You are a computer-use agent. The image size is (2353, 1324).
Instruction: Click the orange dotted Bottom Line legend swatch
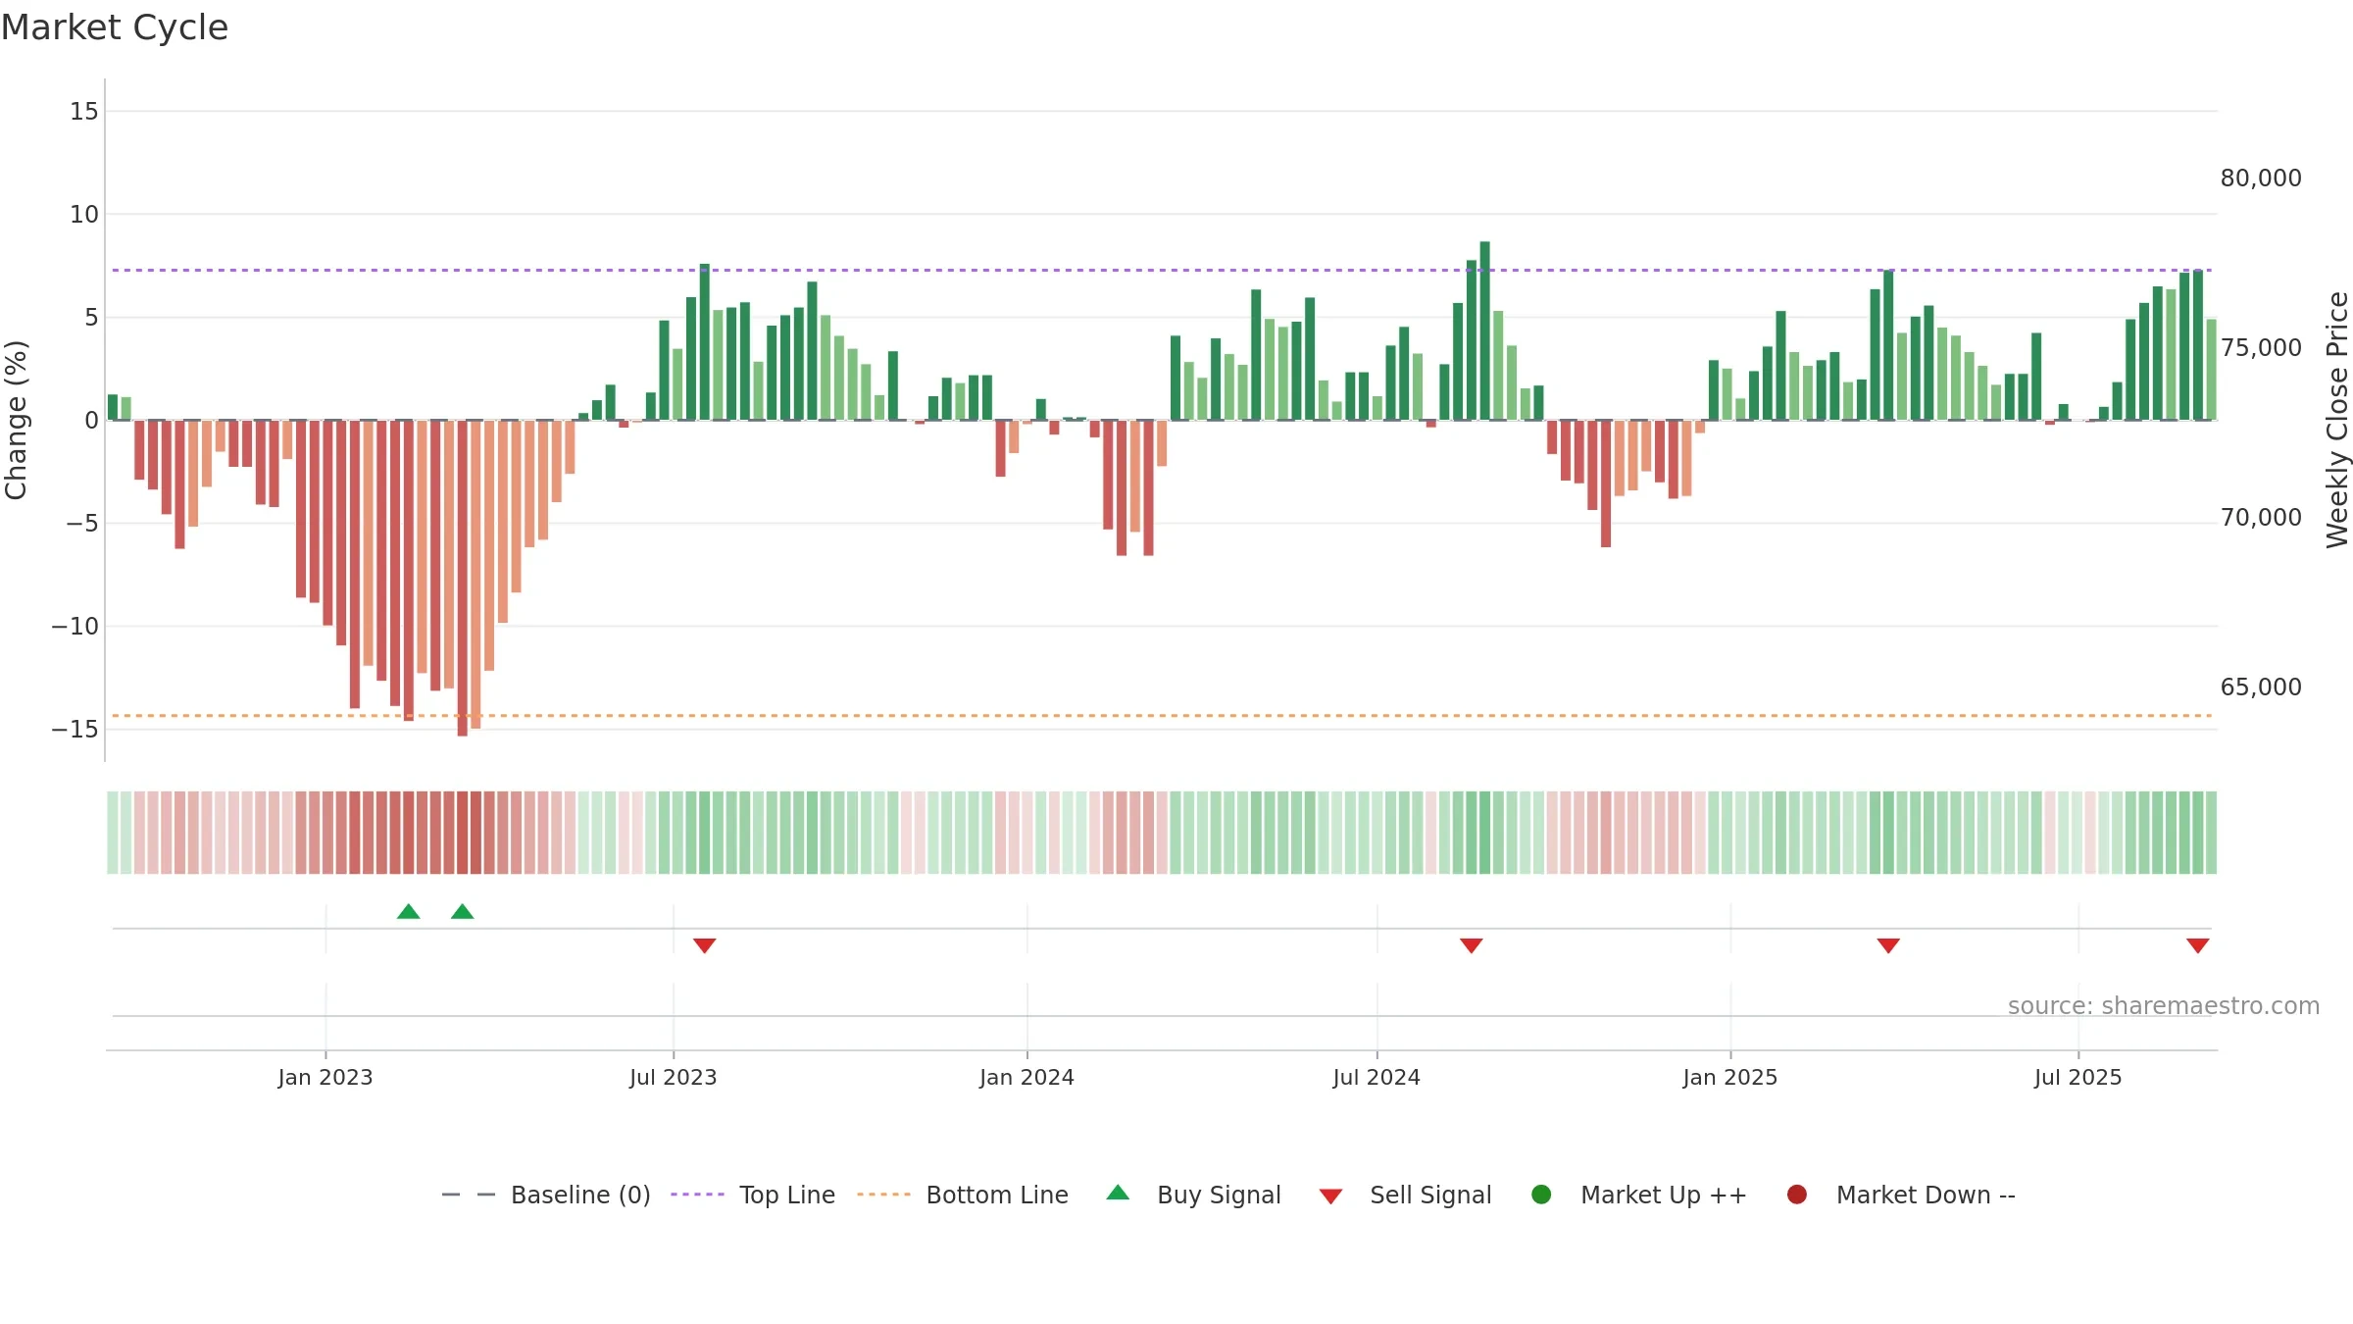(883, 1195)
